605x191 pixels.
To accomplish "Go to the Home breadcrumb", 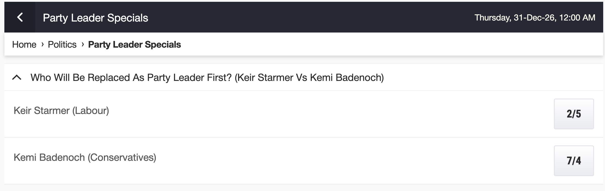I will [24, 45].
